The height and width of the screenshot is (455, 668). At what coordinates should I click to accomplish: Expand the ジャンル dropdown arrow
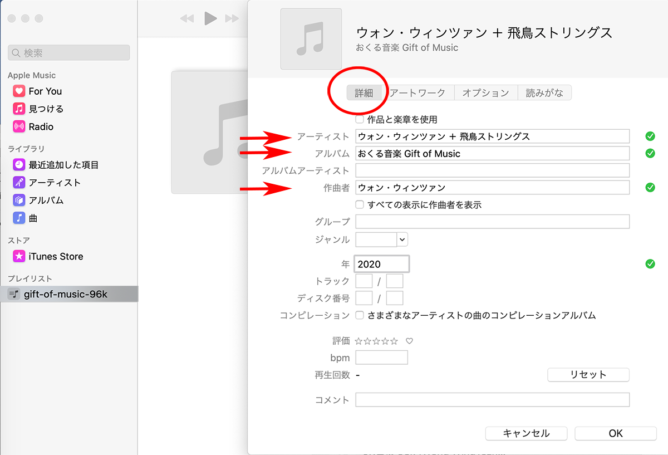pos(402,239)
